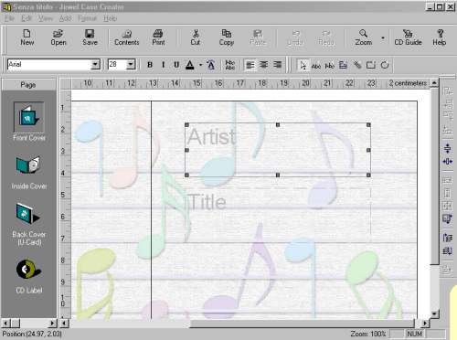The width and height of the screenshot is (457, 340).
Task: Select the Front Cover page icon
Action: point(28,117)
